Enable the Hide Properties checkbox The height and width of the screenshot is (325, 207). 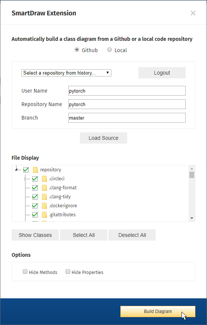pos(68,271)
